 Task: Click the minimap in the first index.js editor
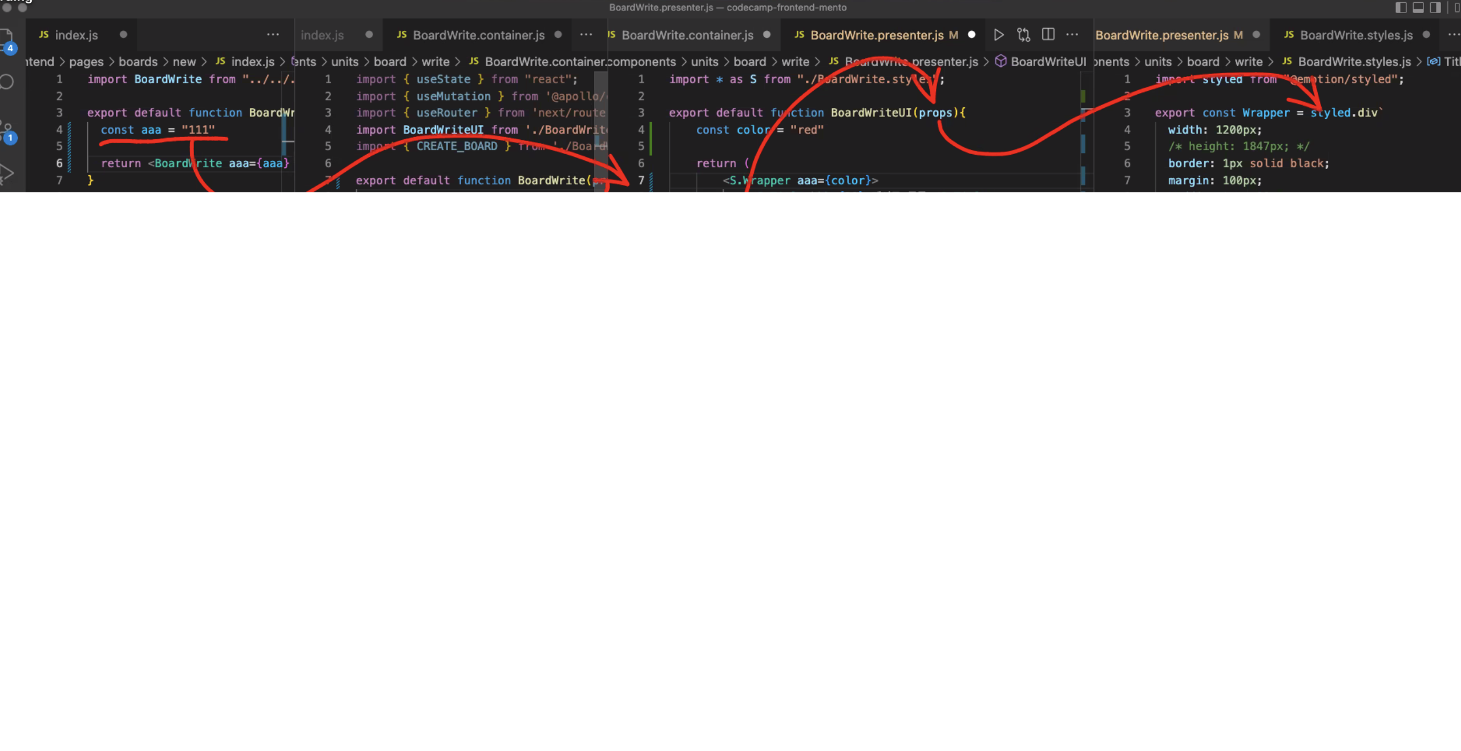click(x=288, y=132)
